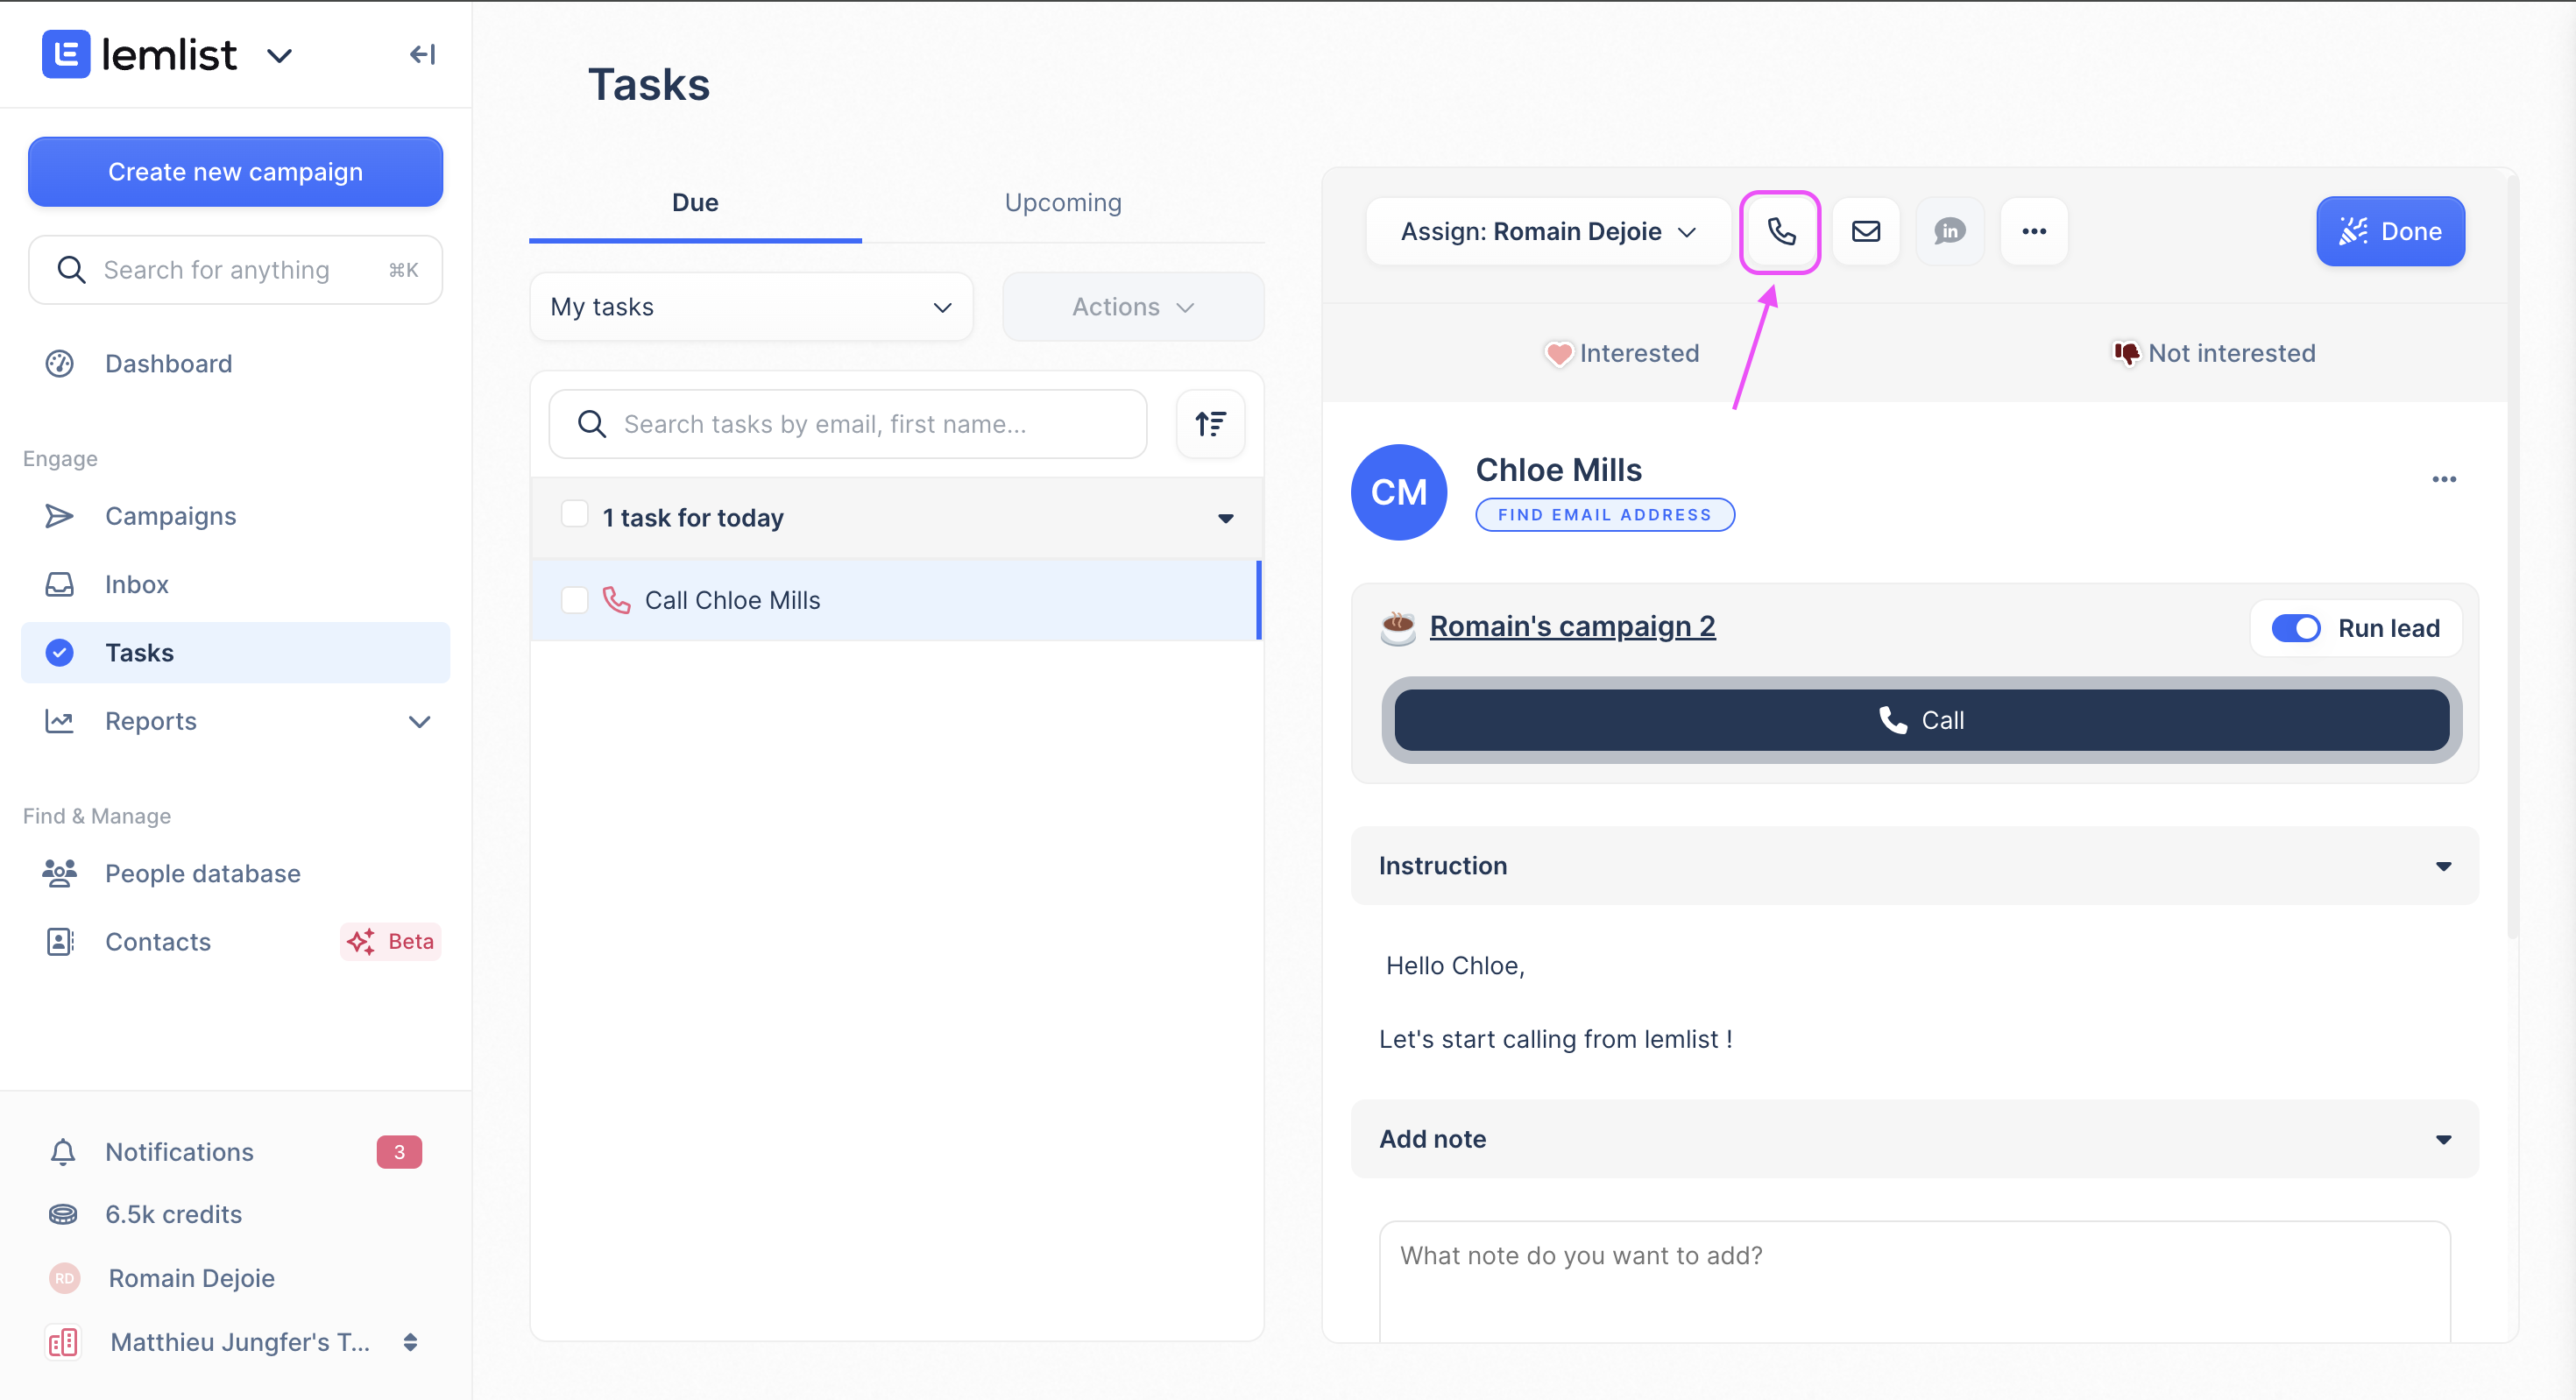This screenshot has width=2576, height=1400.
Task: Select the Due tab
Action: click(x=695, y=202)
